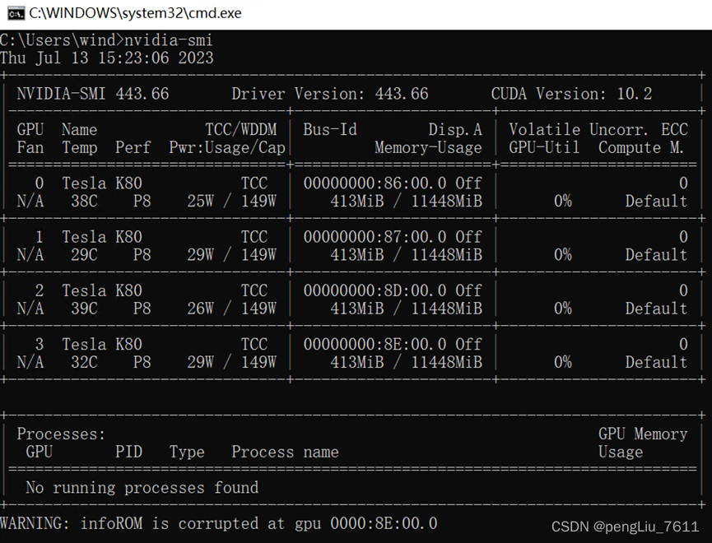The width and height of the screenshot is (712, 543).
Task: Click bus id '00000000:86:00.0 Off'
Action: (393, 183)
